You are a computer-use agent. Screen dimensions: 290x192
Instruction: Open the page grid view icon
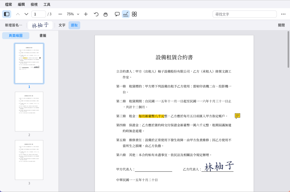point(134,14)
